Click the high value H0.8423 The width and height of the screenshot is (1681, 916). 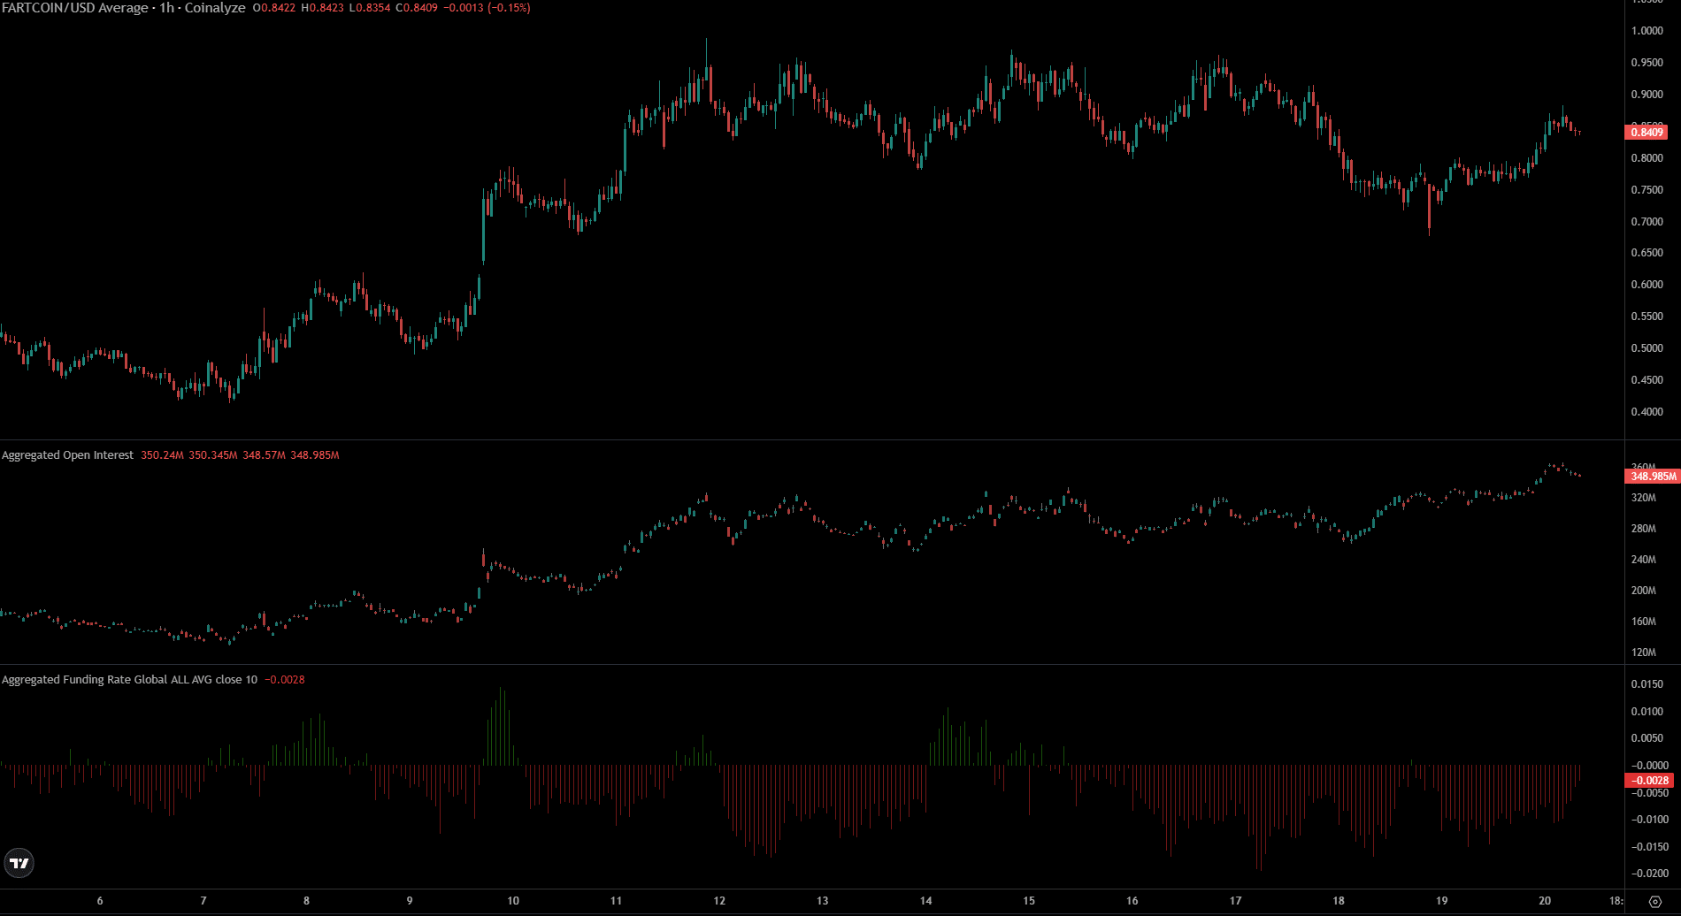322,8
